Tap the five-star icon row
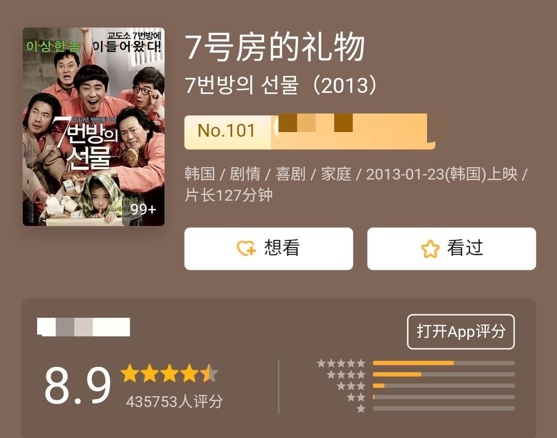Image resolution: width=557 pixels, height=438 pixels. tap(341, 363)
